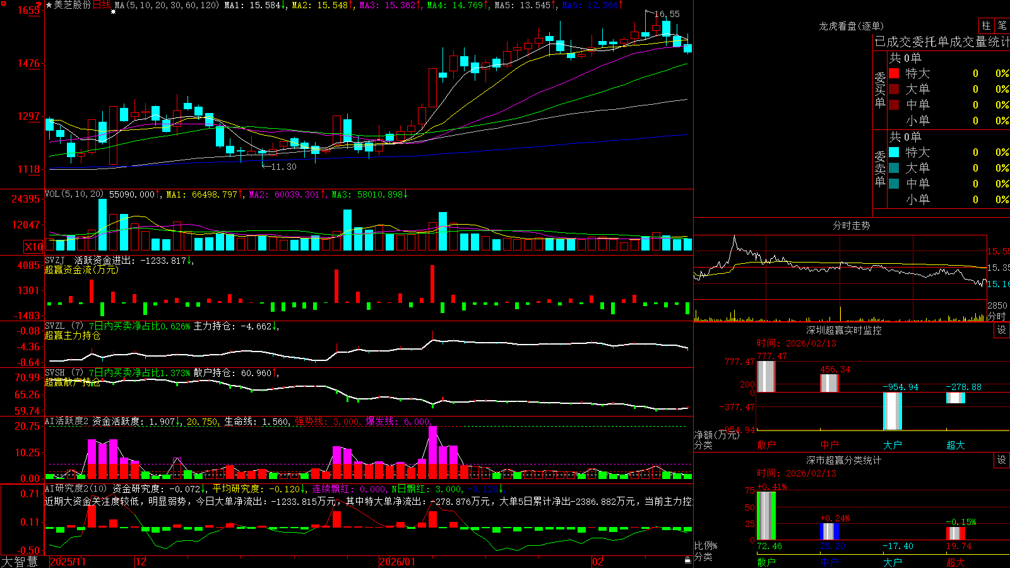The width and height of the screenshot is (1010, 568).
Task: Click the 时间: 2026/02/13 in 深圳超赢实时监控
Action: 797,343
